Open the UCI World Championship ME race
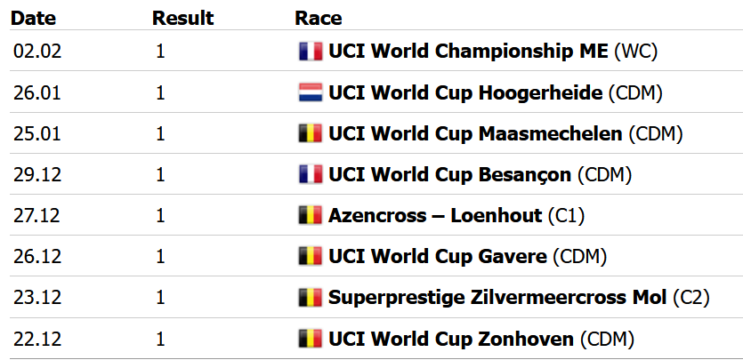 469,52
